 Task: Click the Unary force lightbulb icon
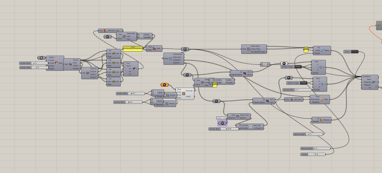point(321,99)
